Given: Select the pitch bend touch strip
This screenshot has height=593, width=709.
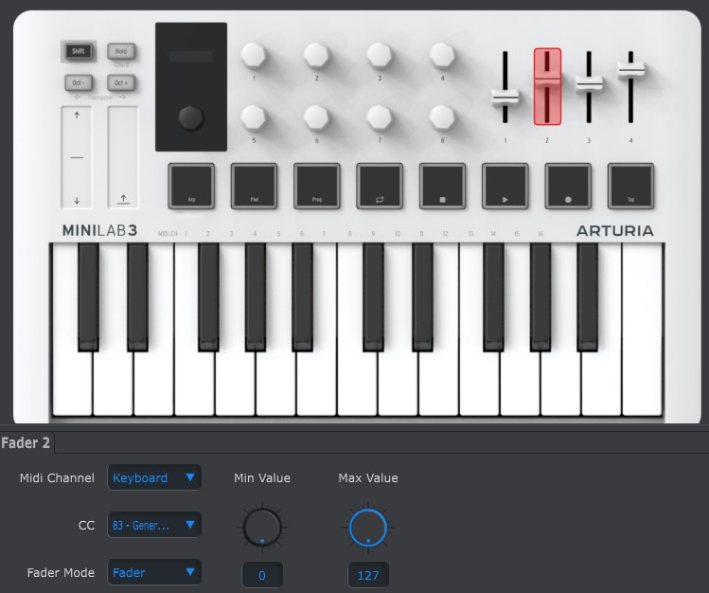Looking at the screenshot, I should [x=77, y=157].
